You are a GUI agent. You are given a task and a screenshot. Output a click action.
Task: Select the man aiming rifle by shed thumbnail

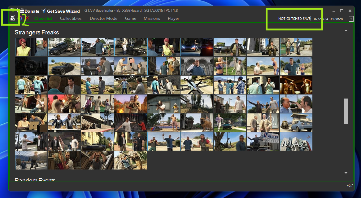point(164,104)
